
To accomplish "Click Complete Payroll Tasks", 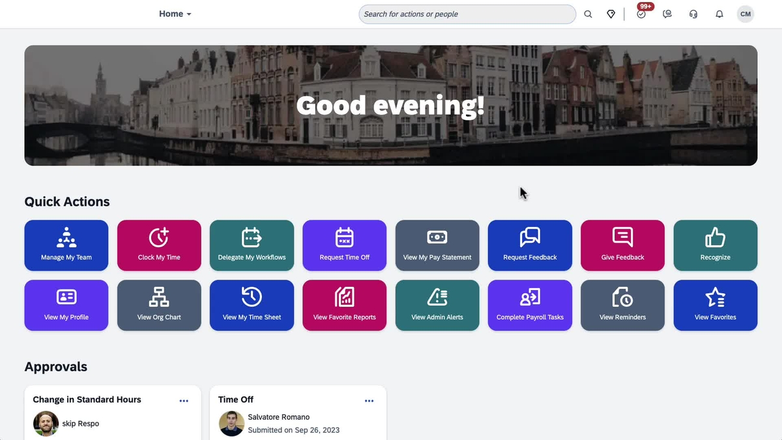I will [530, 305].
